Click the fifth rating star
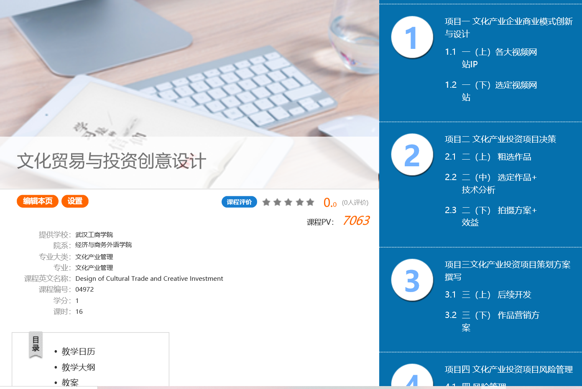582x389 pixels. pos(310,202)
